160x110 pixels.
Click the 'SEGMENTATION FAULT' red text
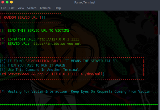pyautogui.click(x=43, y=61)
